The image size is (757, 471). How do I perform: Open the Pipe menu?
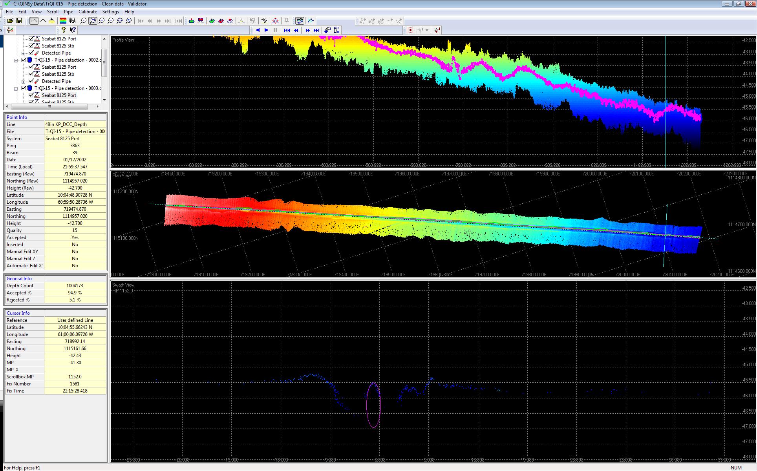click(68, 12)
